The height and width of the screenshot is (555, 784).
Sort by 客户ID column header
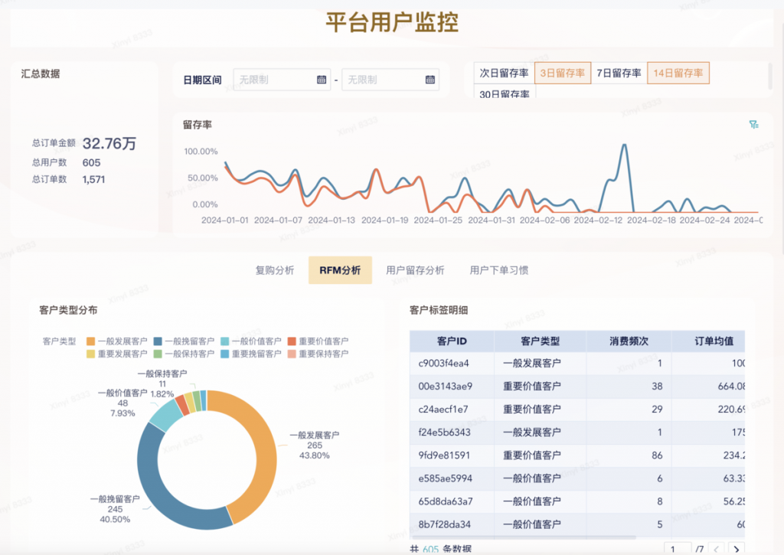click(x=452, y=341)
